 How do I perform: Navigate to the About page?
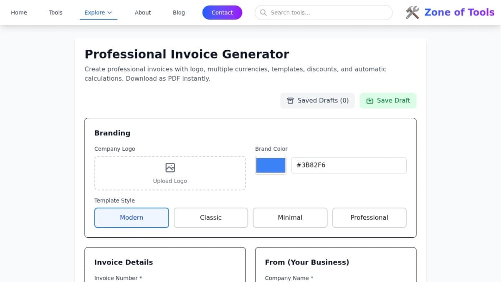[x=143, y=13]
